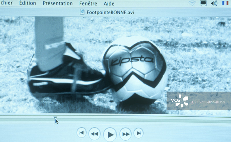Open the Présentation menu
Viewport: 231px width, 142px height.
[x=58, y=3]
